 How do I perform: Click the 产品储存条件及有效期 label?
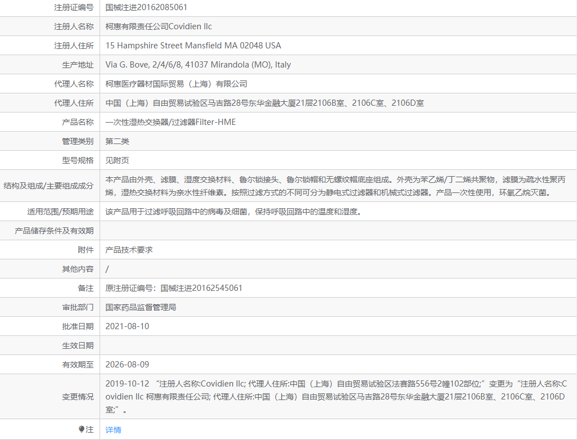(54, 231)
